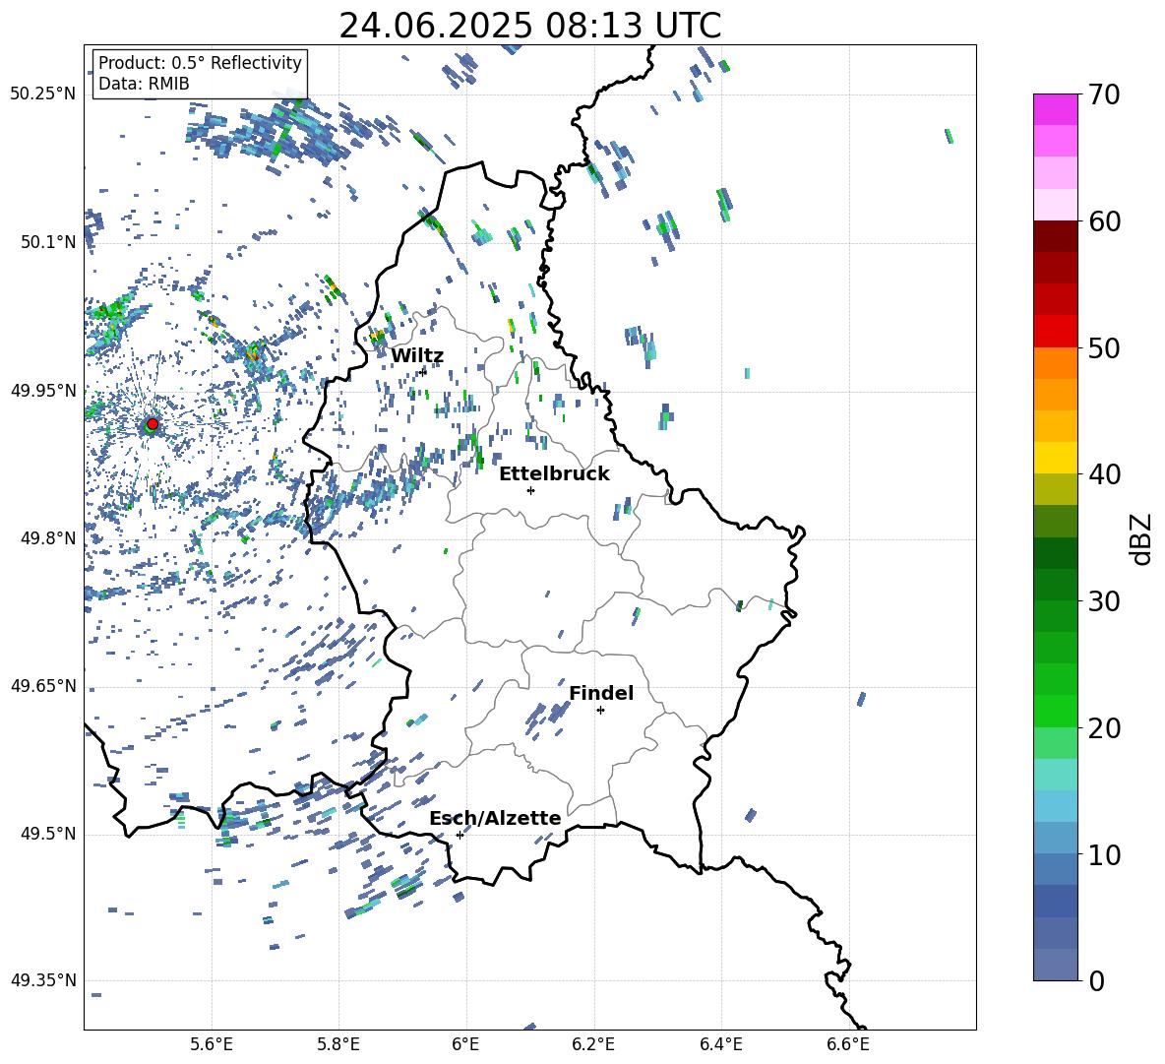Viewport: 1165px width, 1064px height.
Task: Click the Findel station cross marker
Action: [600, 710]
